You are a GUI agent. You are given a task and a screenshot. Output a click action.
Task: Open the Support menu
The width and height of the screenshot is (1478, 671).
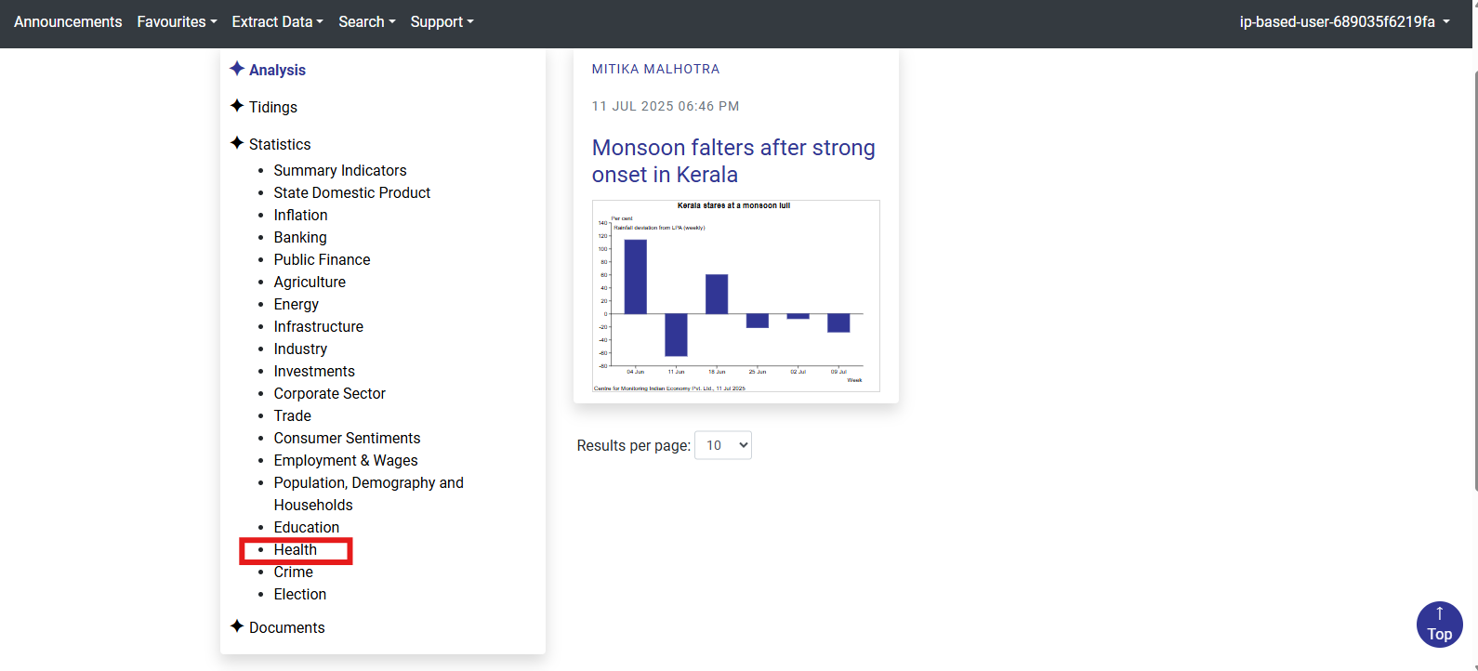click(442, 21)
